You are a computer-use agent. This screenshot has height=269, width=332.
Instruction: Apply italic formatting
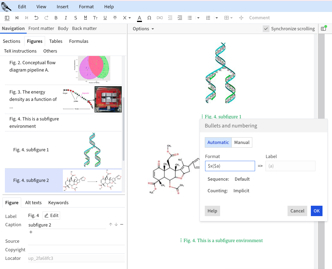click(66, 18)
